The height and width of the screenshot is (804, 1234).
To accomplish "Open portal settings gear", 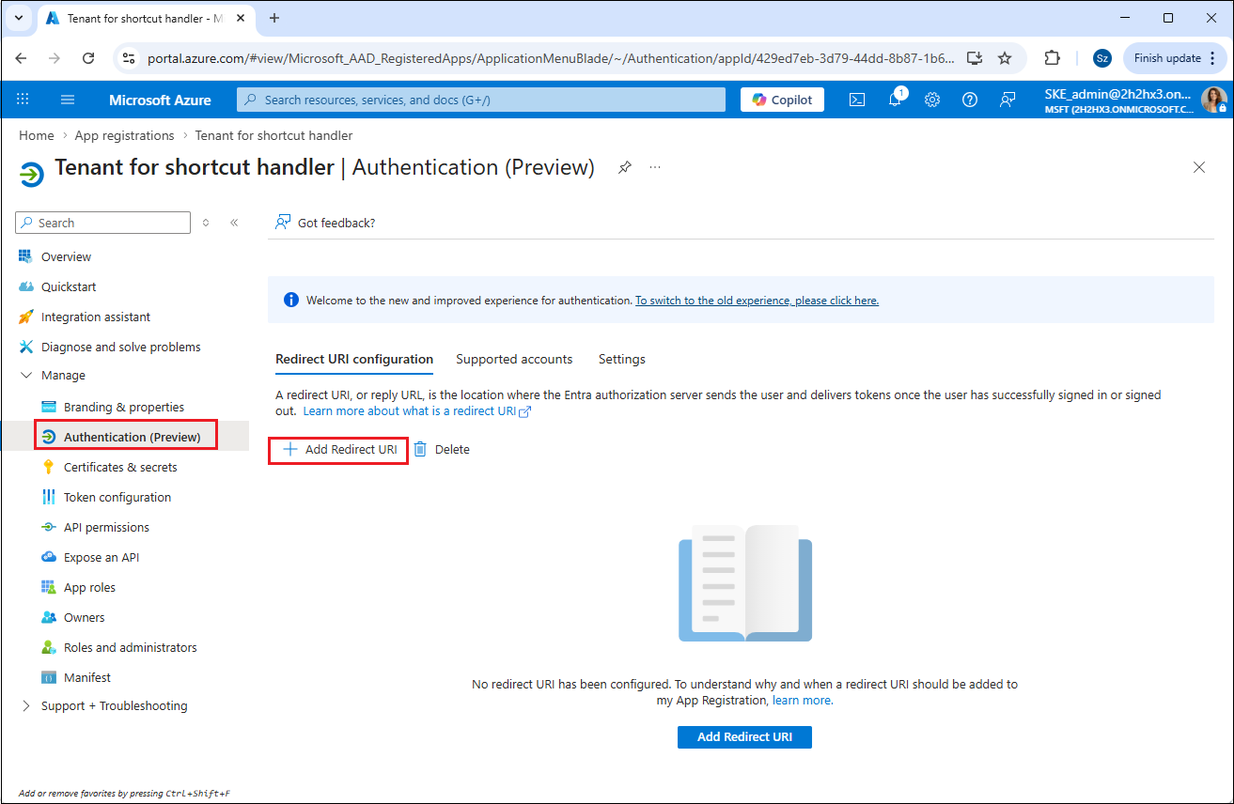I will coord(932,100).
